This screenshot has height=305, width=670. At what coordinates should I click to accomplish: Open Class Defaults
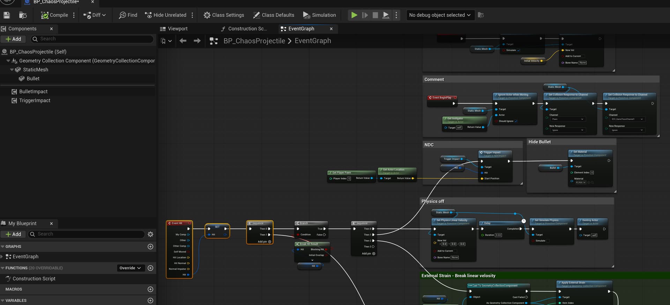pos(274,15)
